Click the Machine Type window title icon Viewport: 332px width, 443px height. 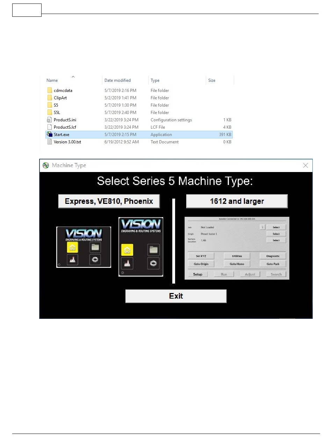click(x=46, y=165)
